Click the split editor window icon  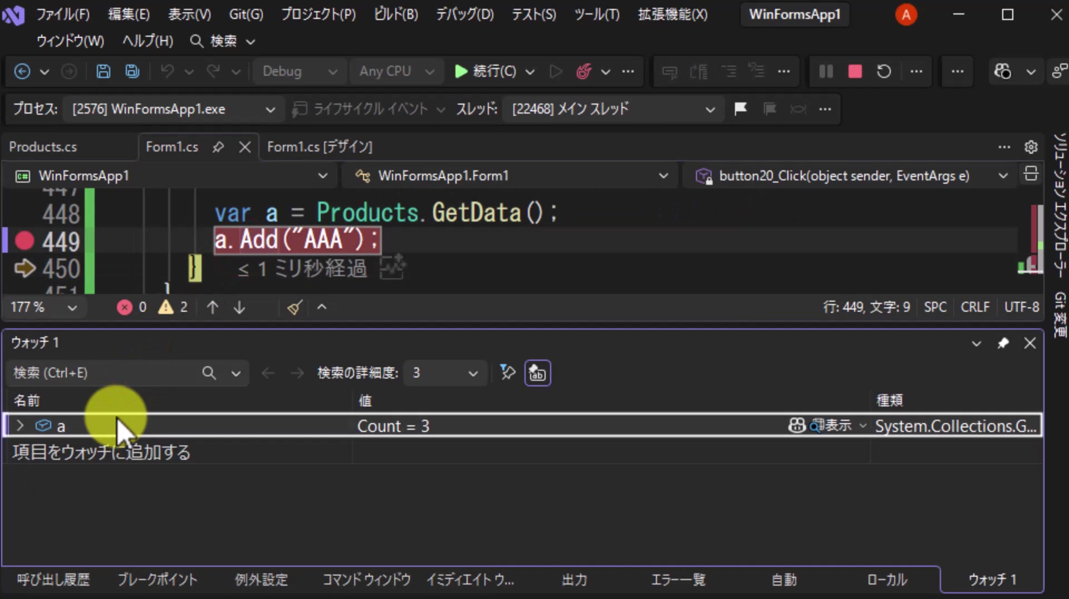pyautogui.click(x=1031, y=174)
